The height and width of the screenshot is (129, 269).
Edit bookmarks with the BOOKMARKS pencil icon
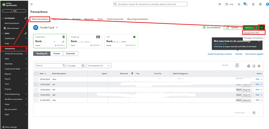point(26,18)
